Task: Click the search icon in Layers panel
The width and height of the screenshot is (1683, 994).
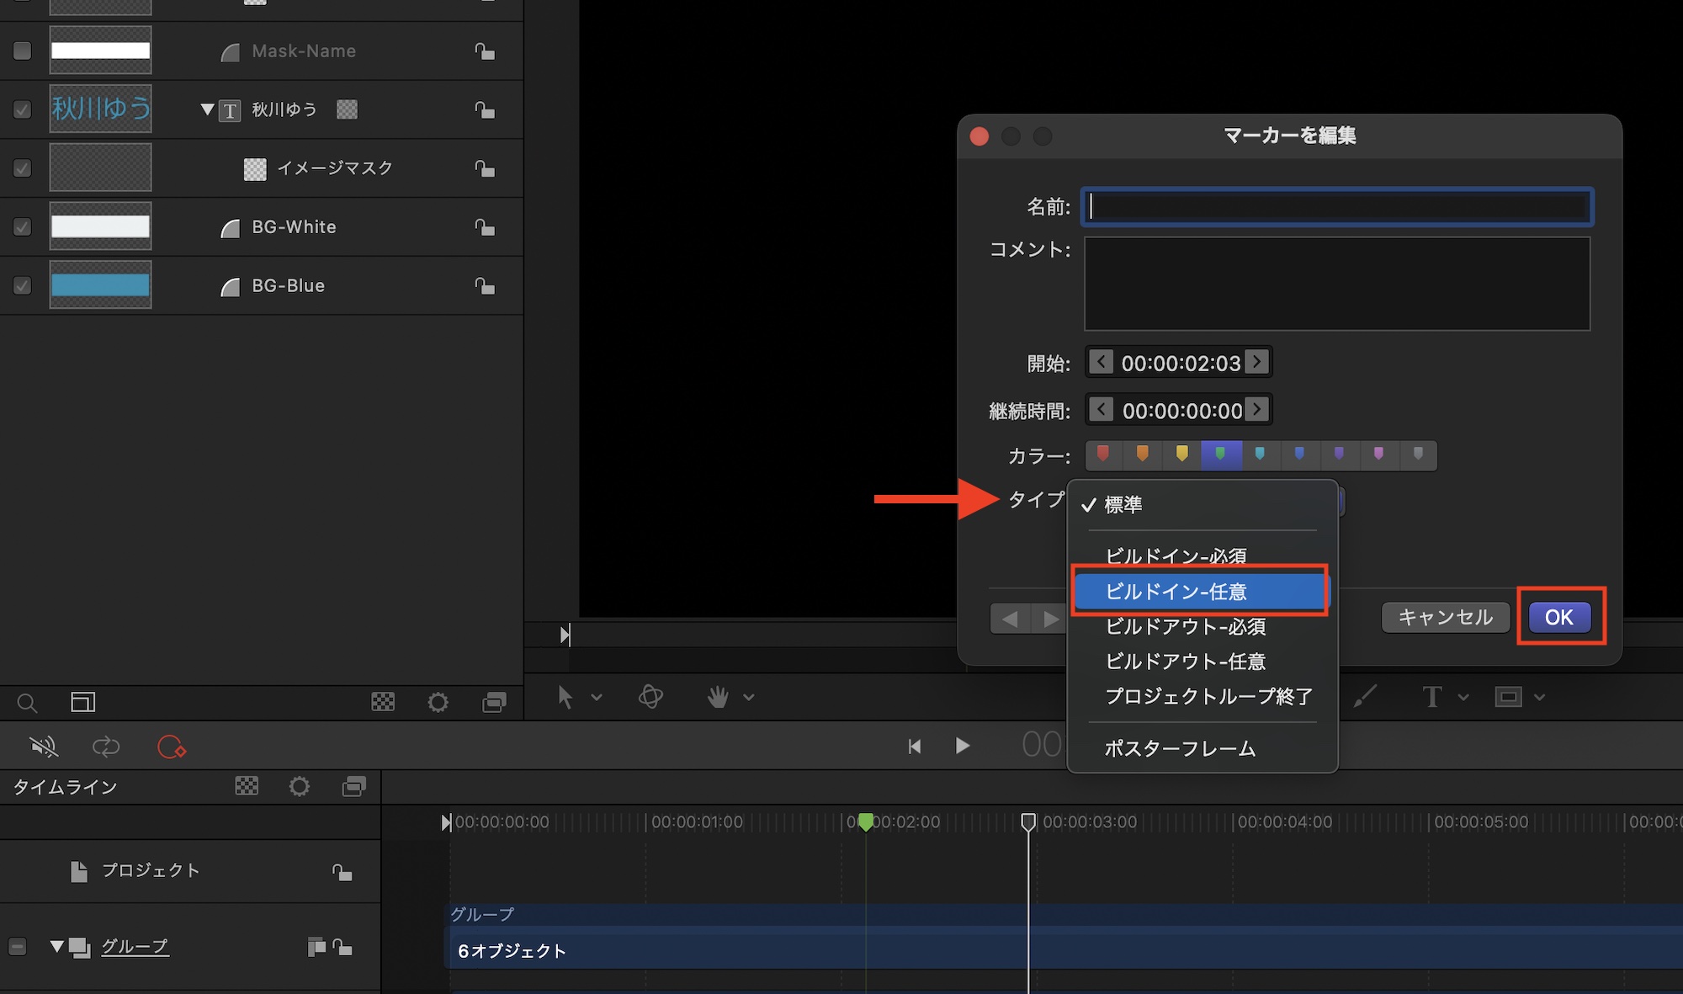Action: 27,703
